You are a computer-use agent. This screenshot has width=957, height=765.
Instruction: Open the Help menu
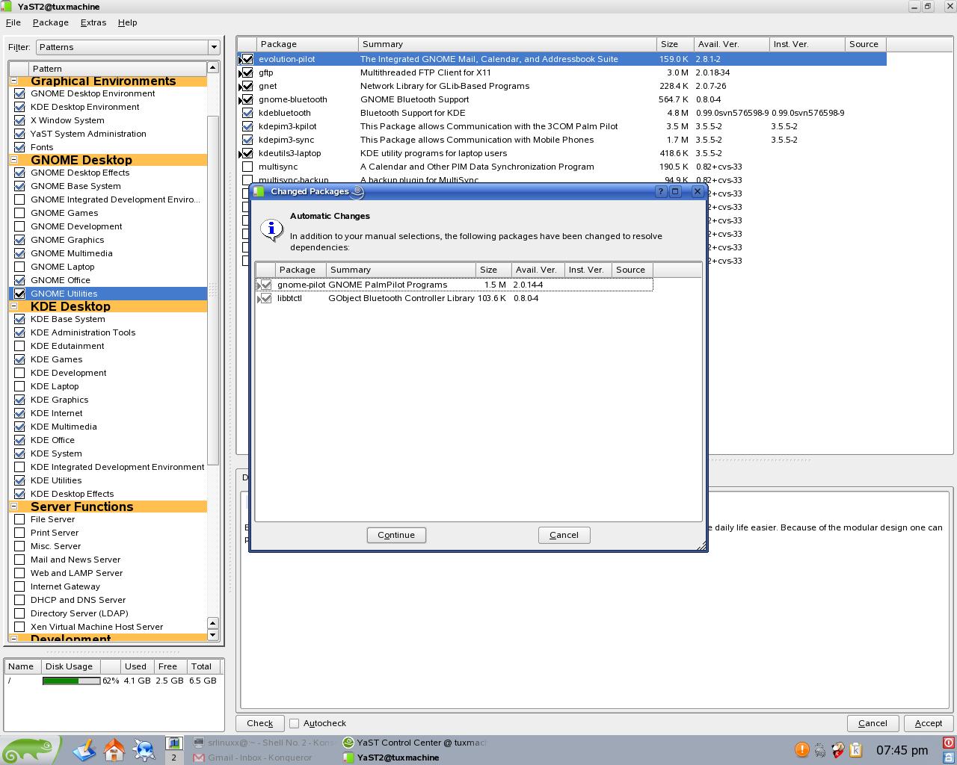coord(127,22)
